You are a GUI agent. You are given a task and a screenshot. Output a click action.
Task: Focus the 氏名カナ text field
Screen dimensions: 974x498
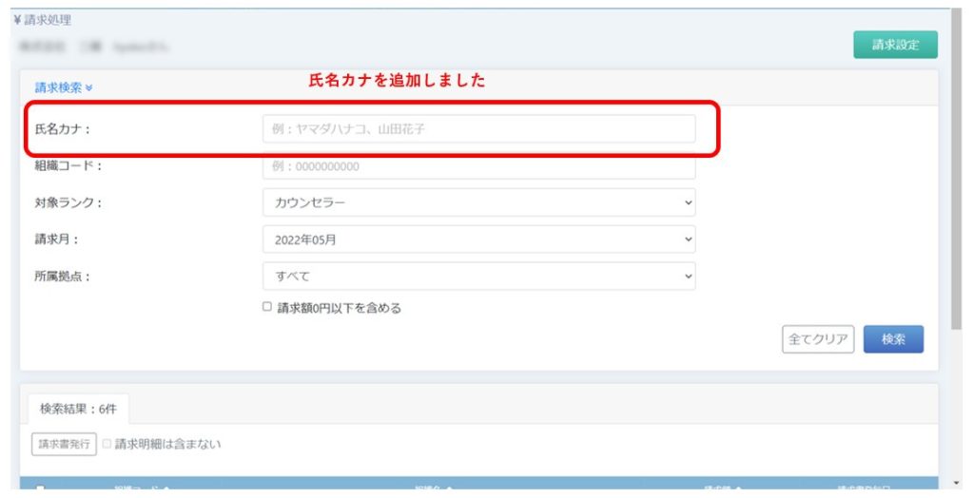(478, 129)
